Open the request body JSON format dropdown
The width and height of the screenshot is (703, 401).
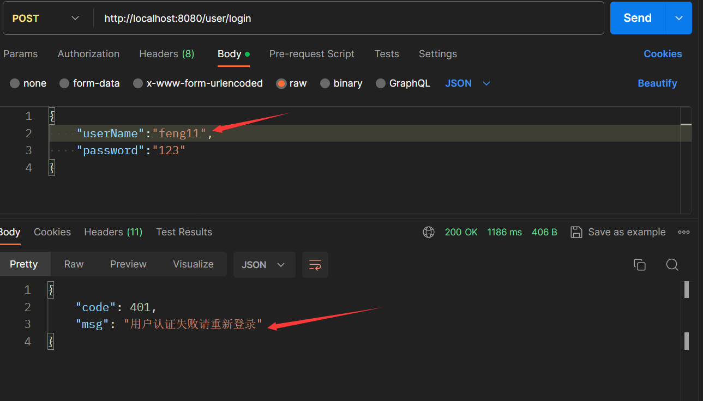[468, 83]
